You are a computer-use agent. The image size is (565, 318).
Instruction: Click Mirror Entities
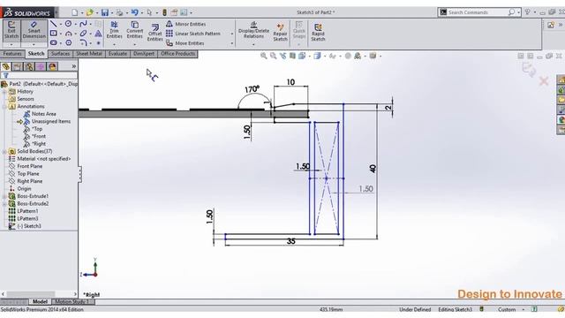[x=186, y=24]
